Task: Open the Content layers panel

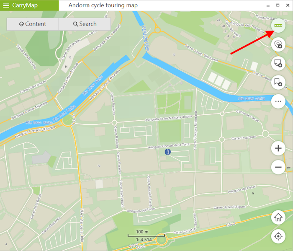Action: [33, 24]
